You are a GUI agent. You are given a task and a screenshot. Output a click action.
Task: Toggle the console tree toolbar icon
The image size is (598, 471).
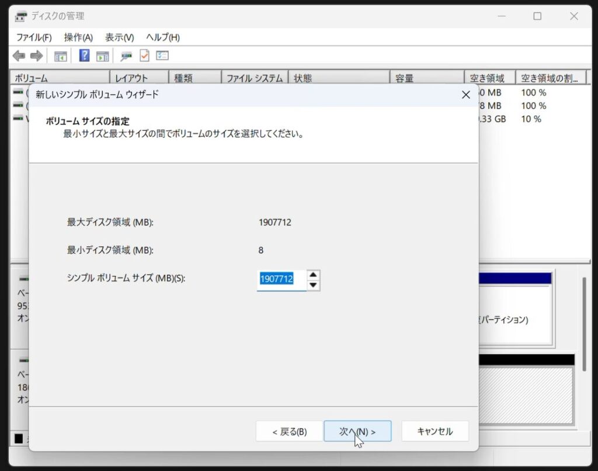[x=61, y=56]
